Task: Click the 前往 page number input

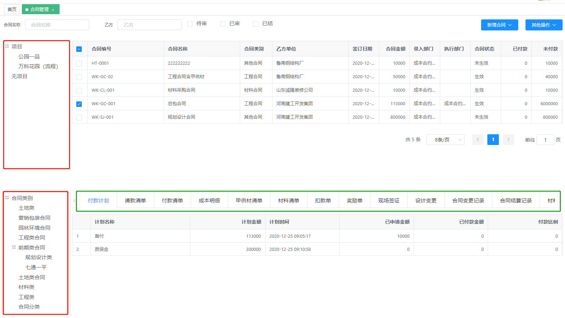Action: (545, 140)
